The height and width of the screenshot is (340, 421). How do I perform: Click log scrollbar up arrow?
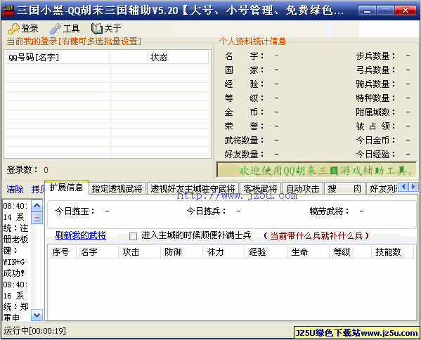click(x=37, y=206)
